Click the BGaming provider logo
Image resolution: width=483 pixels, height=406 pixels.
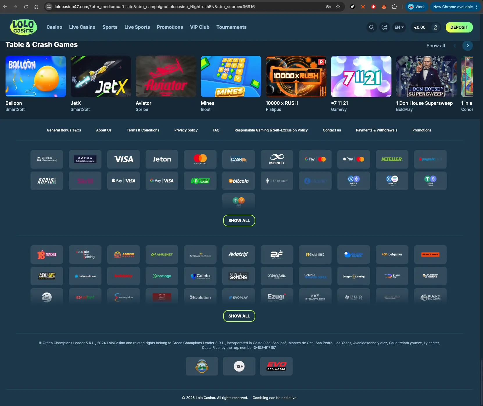(x=315, y=255)
